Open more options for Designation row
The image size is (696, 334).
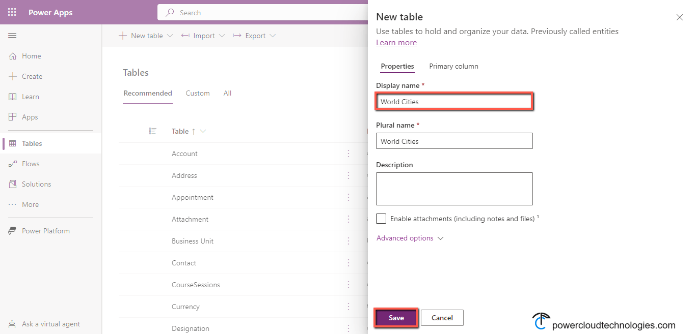click(x=349, y=328)
